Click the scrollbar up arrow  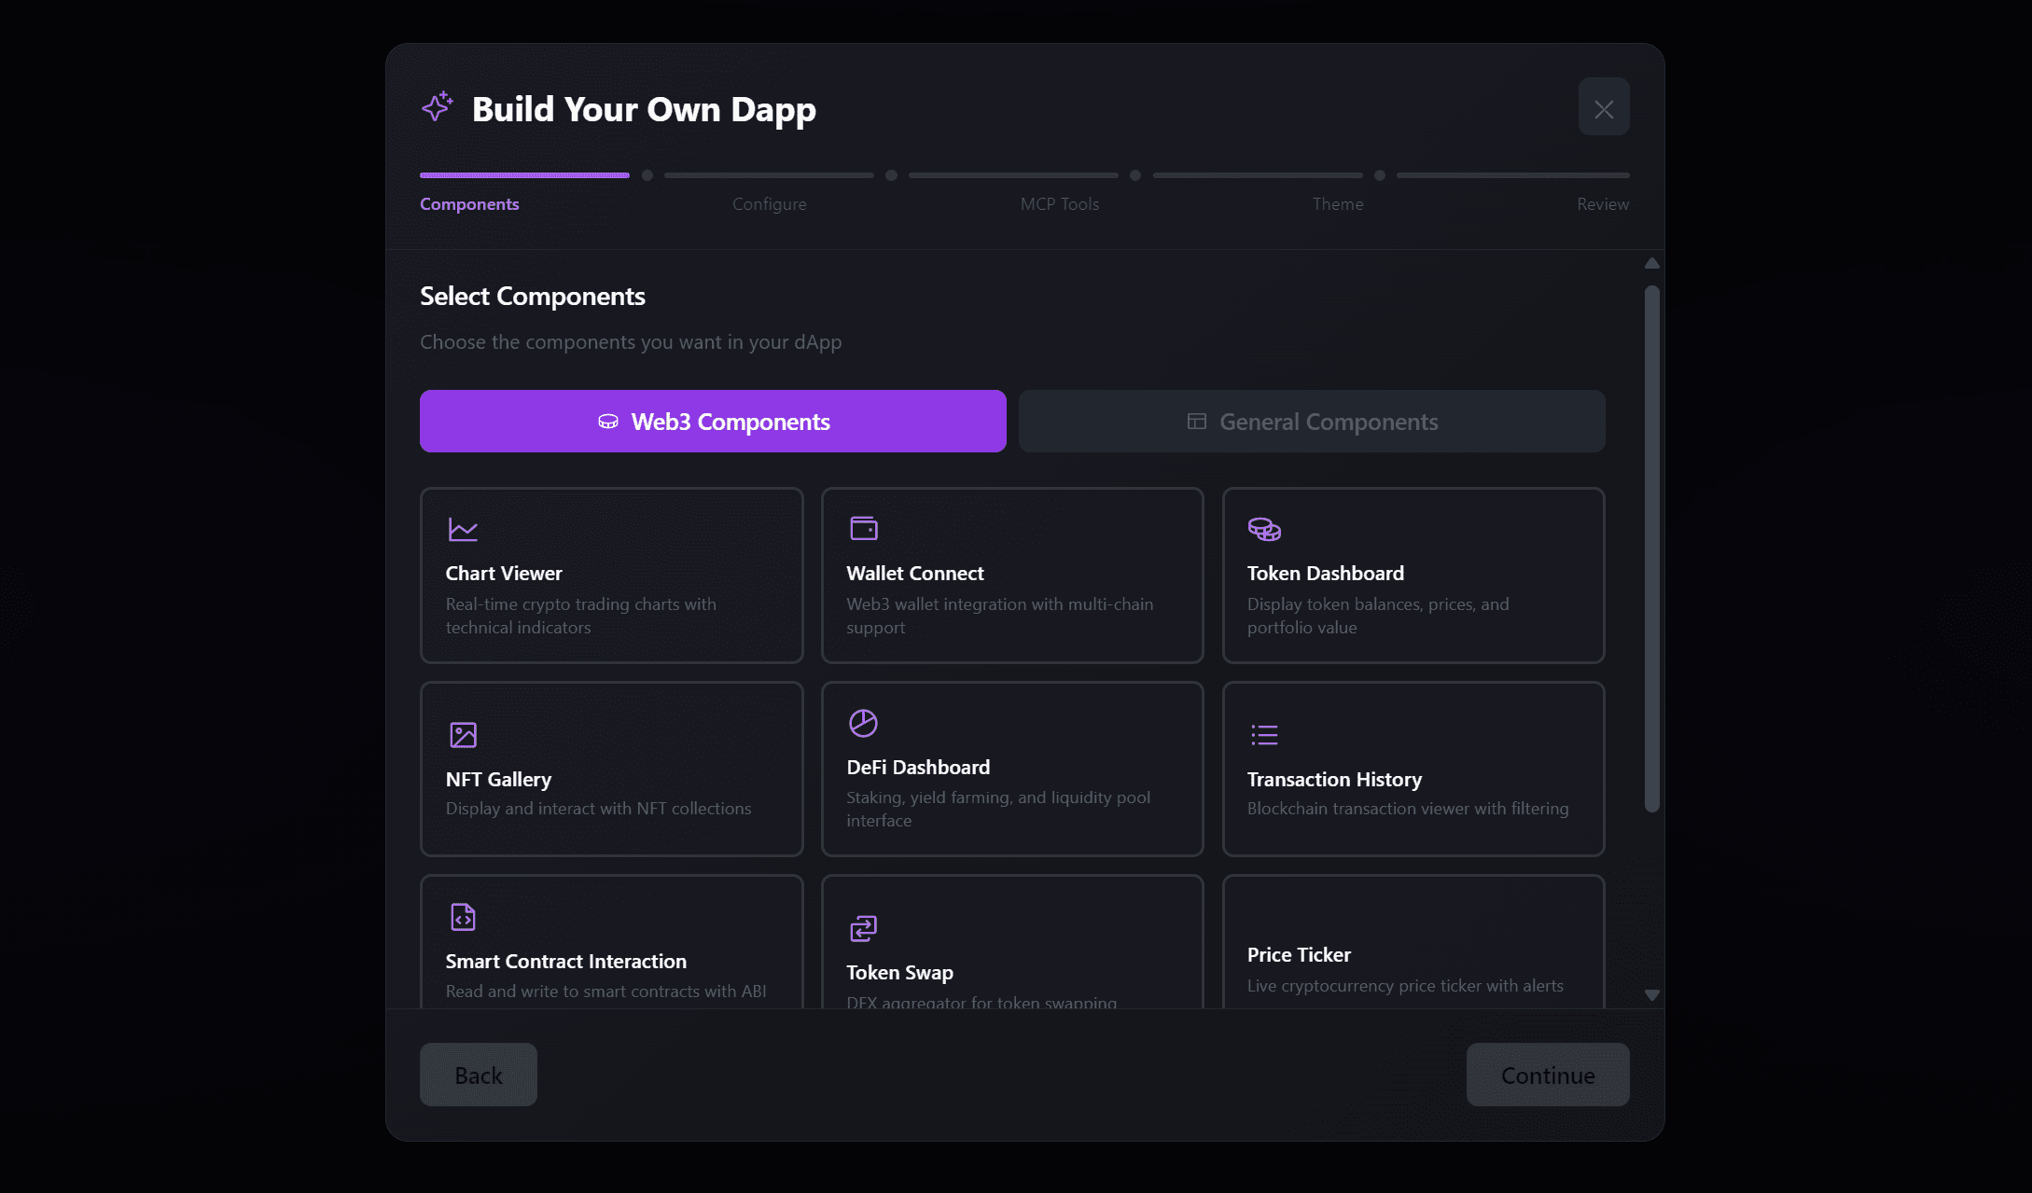[1651, 264]
